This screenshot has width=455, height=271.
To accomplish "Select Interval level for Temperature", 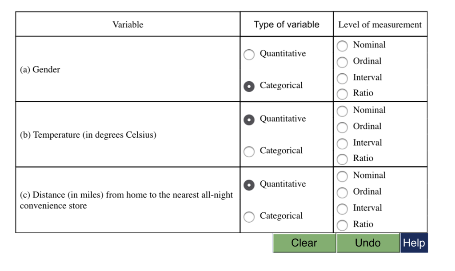I will (x=343, y=143).
